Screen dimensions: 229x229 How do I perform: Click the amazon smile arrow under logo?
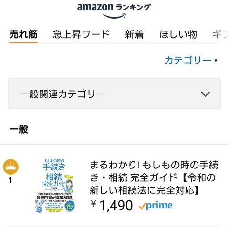coord(114,16)
